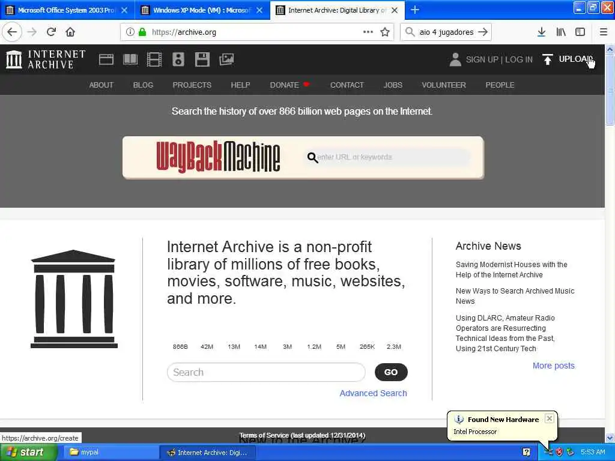Screen dimensions: 615x461
Task: Open the Using DLARC Amateur Radio post
Action: [x=505, y=333]
